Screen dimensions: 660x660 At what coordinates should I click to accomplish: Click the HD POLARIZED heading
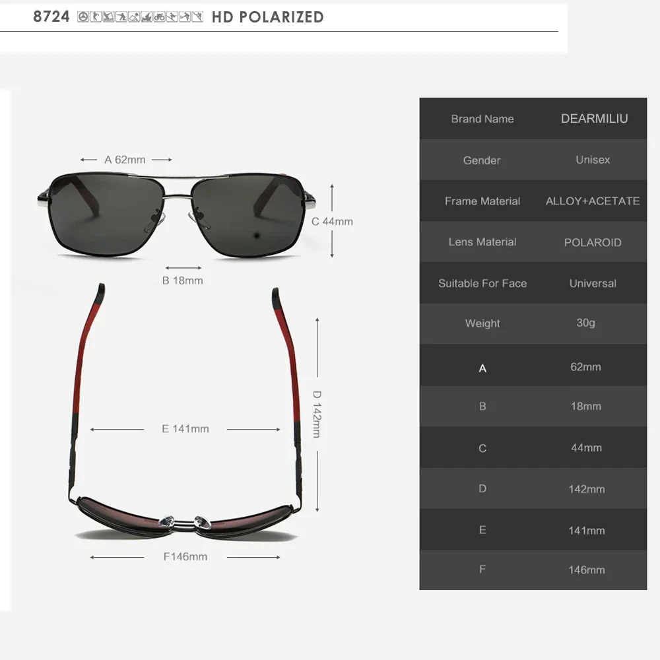(x=268, y=17)
